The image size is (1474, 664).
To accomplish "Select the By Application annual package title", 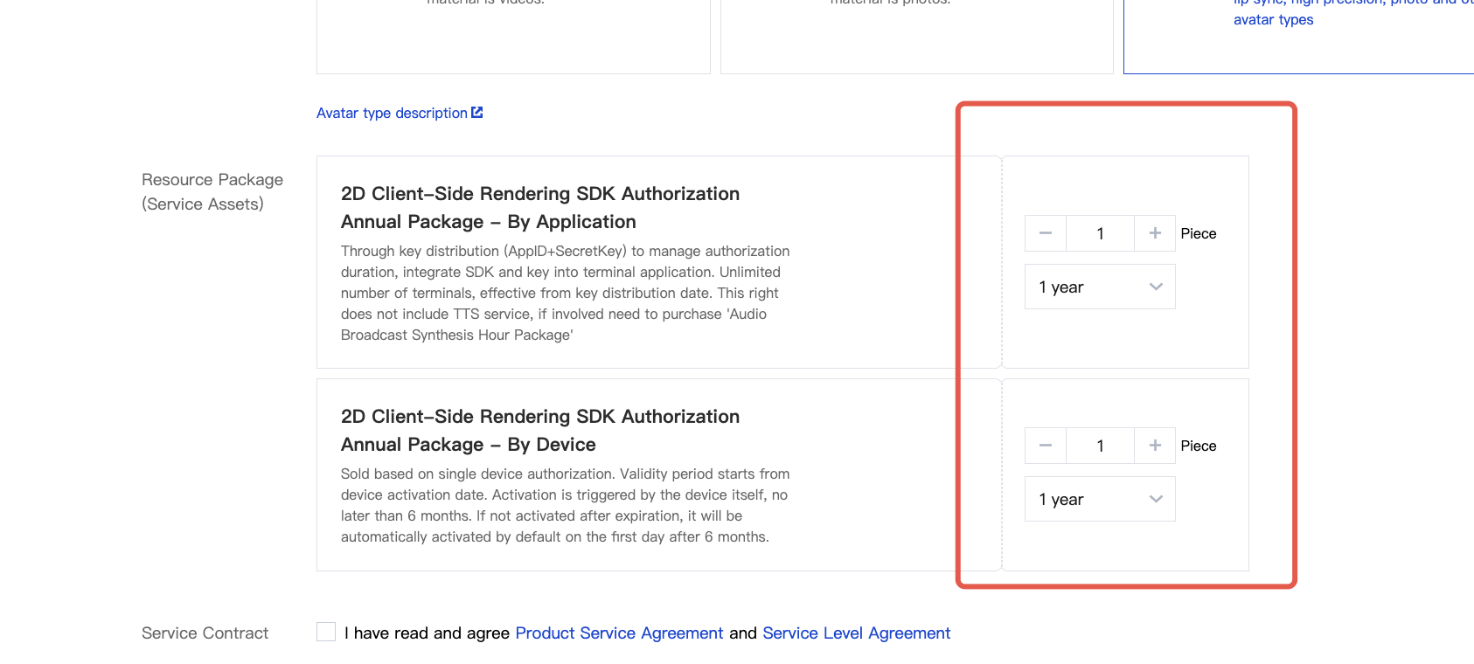I will (539, 208).
